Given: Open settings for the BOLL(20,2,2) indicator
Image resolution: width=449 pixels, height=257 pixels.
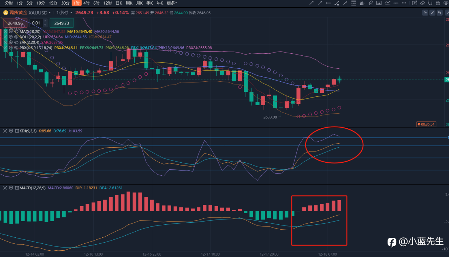Looking at the screenshot, I should pyautogui.click(x=11, y=36).
